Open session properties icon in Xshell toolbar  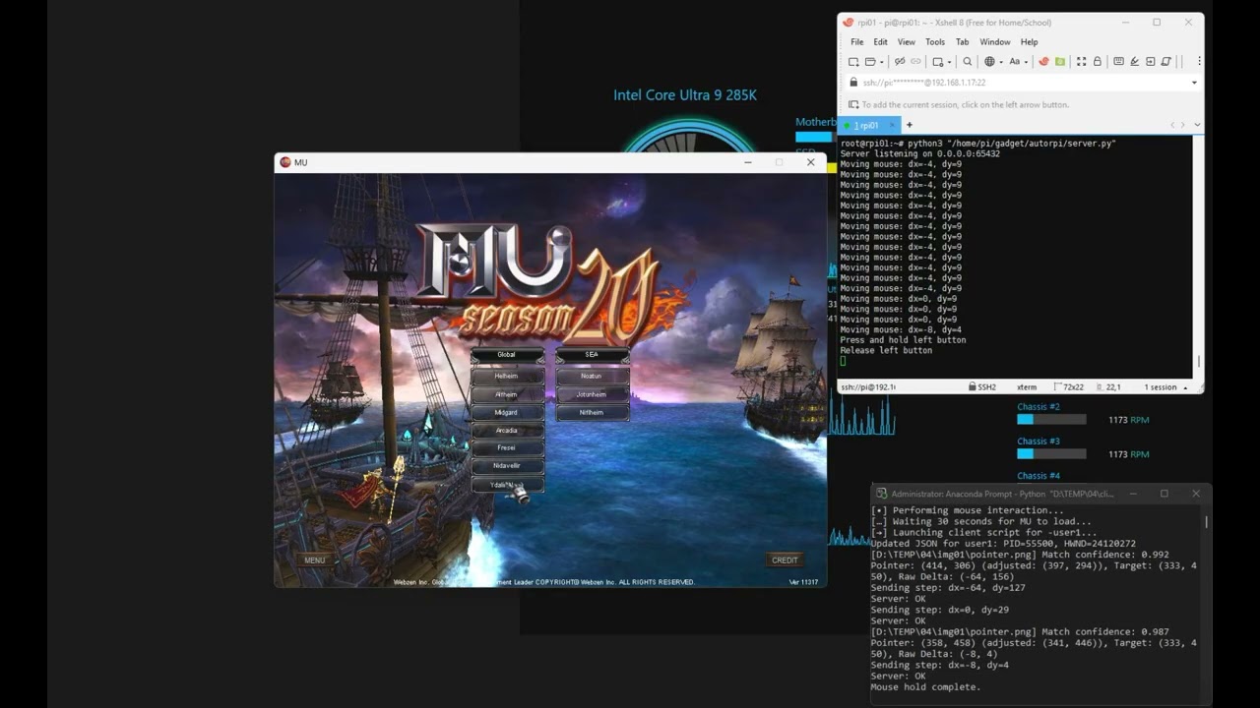[938, 61]
